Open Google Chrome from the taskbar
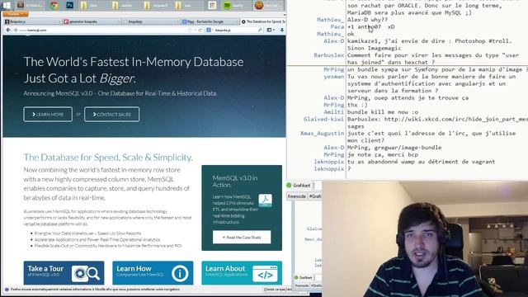The image size is (528, 297). coord(54,5)
